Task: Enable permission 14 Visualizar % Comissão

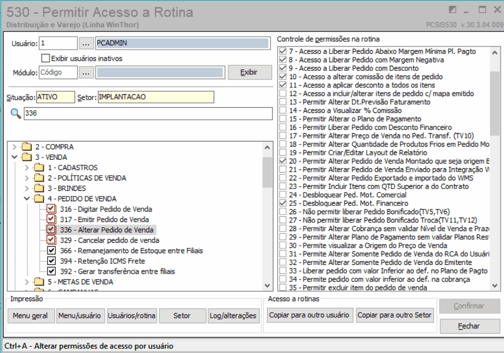Action: [283, 110]
